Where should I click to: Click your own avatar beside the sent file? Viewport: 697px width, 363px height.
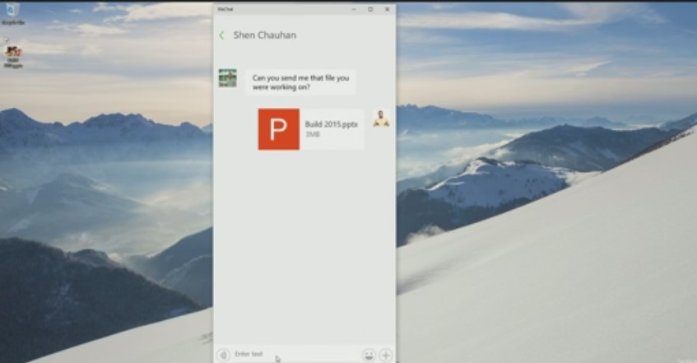point(381,119)
